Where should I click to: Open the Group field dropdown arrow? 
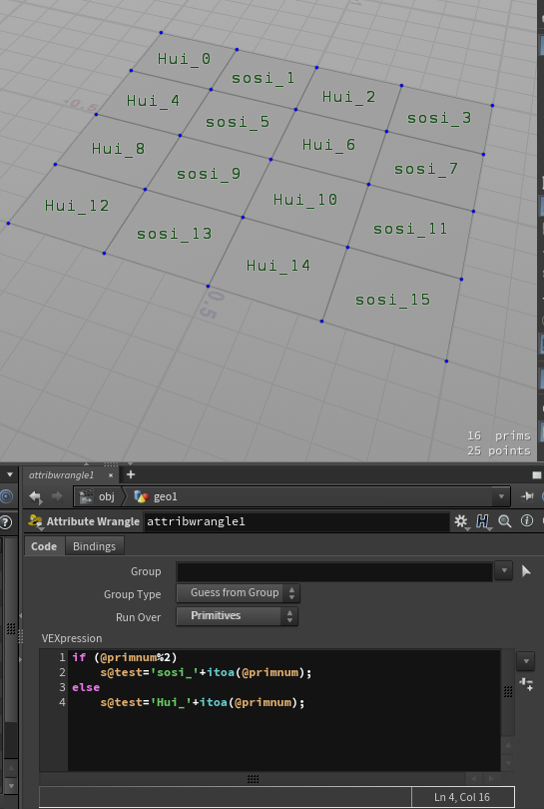coord(504,571)
